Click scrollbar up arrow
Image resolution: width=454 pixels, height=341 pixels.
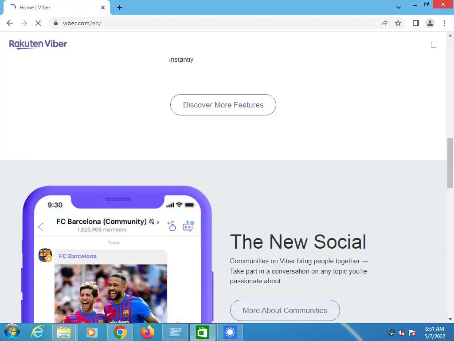tap(450, 36)
